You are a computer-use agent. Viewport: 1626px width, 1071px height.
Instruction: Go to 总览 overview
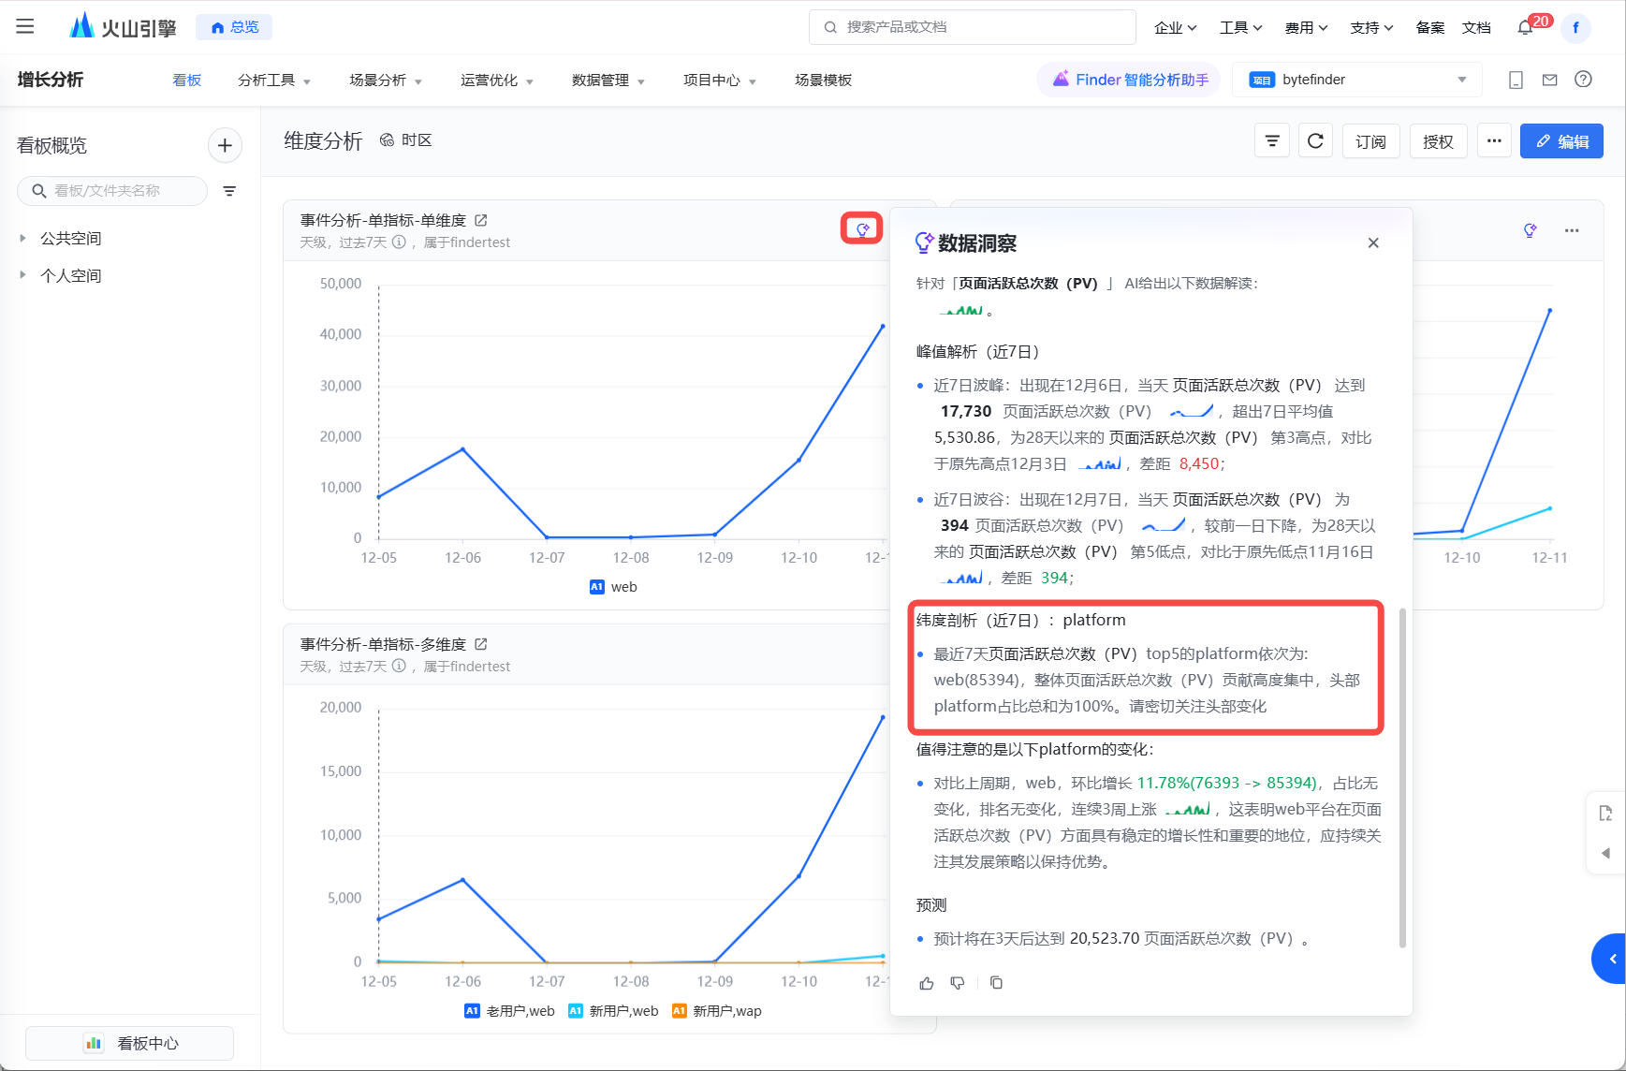click(x=234, y=27)
